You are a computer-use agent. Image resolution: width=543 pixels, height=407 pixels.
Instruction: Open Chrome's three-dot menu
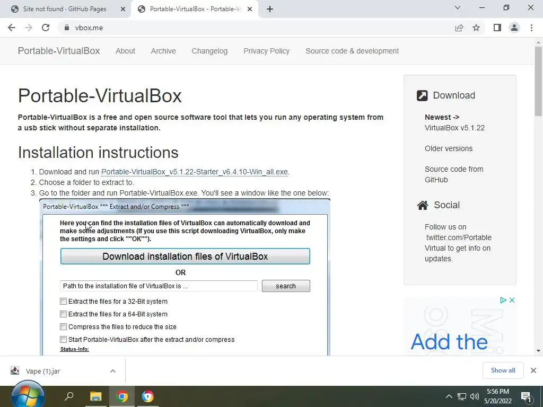coord(531,28)
